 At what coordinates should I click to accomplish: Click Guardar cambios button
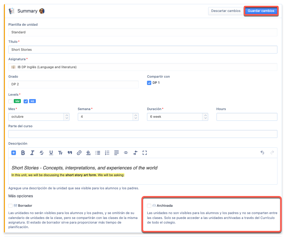pos(261,11)
